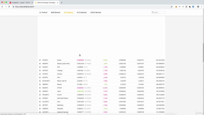Go back to previous page
Image resolution: width=204 pixels, height=115 pixels.
point(2,7)
